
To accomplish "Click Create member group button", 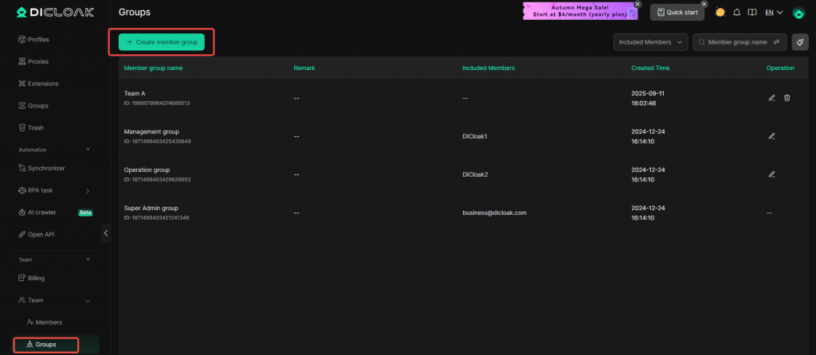I will pos(162,41).
